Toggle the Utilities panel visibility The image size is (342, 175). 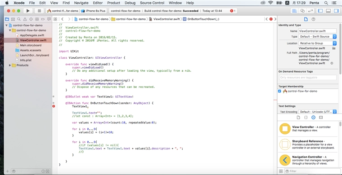coord(336,11)
